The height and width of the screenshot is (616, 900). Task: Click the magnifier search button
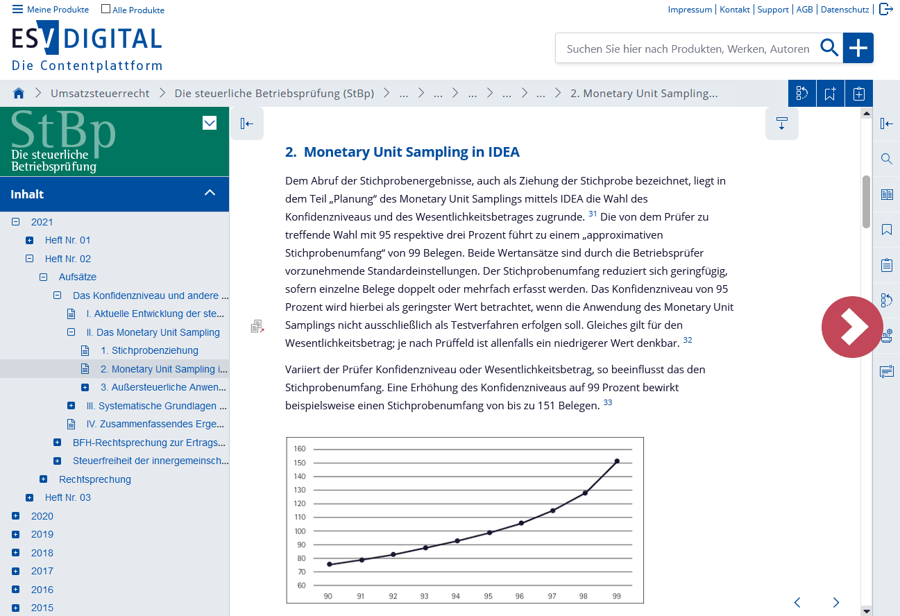[x=829, y=48]
